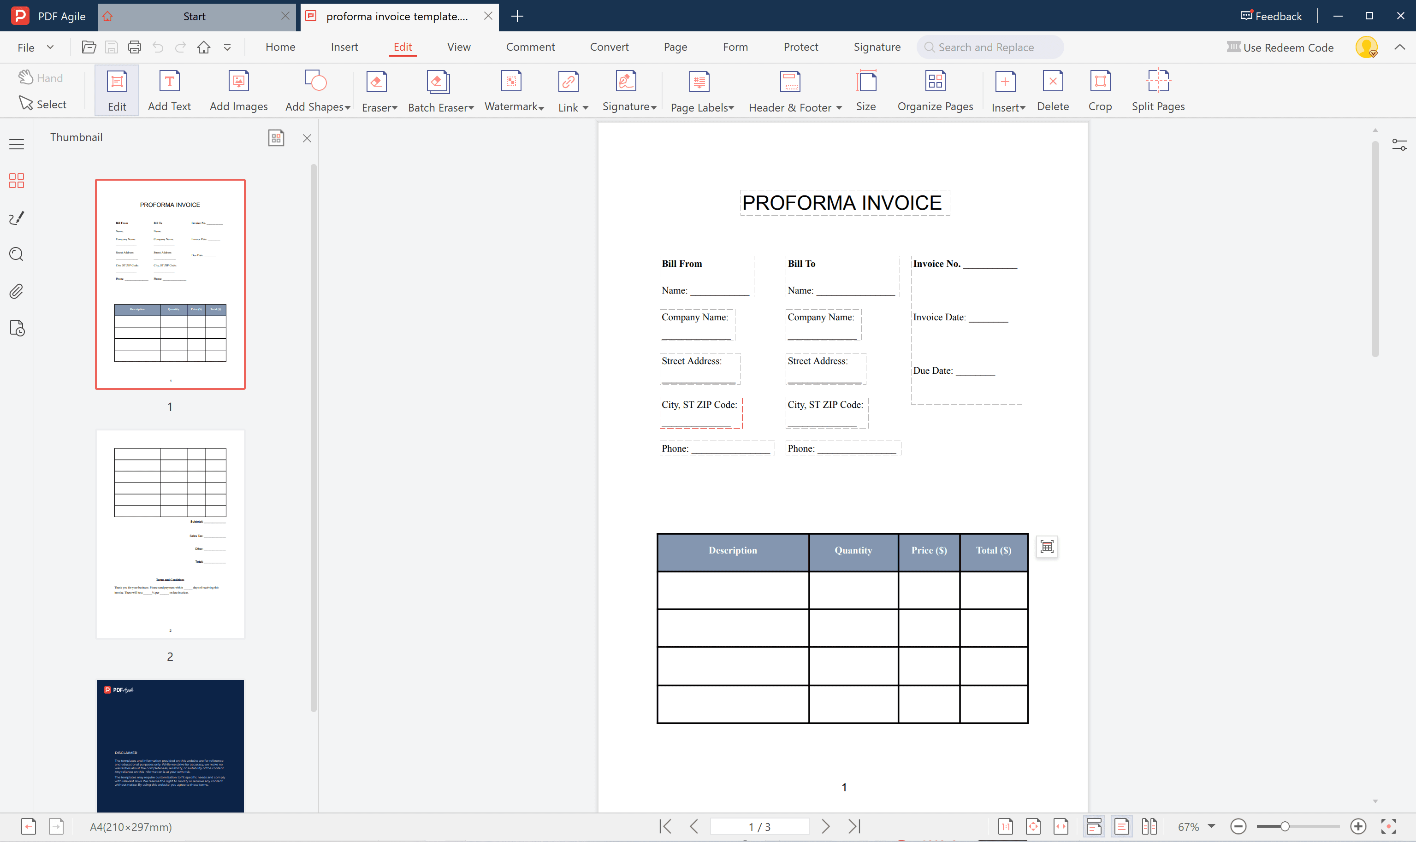The width and height of the screenshot is (1416, 842).
Task: Switch to the Select tool mode
Action: click(x=42, y=104)
